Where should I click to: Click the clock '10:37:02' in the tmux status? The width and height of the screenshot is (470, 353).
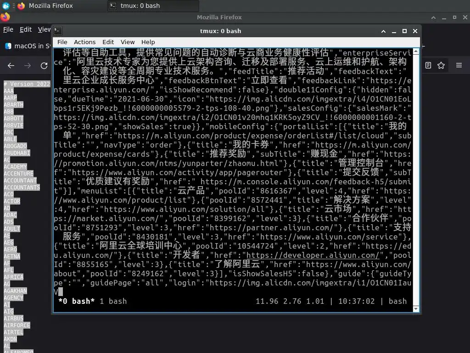[x=356, y=301]
